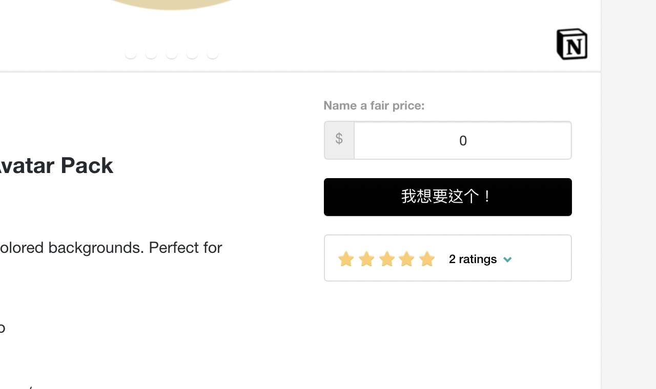Screen dimensions: 656x389
Task: Select the first carousel dot indicator
Action: click(131, 53)
